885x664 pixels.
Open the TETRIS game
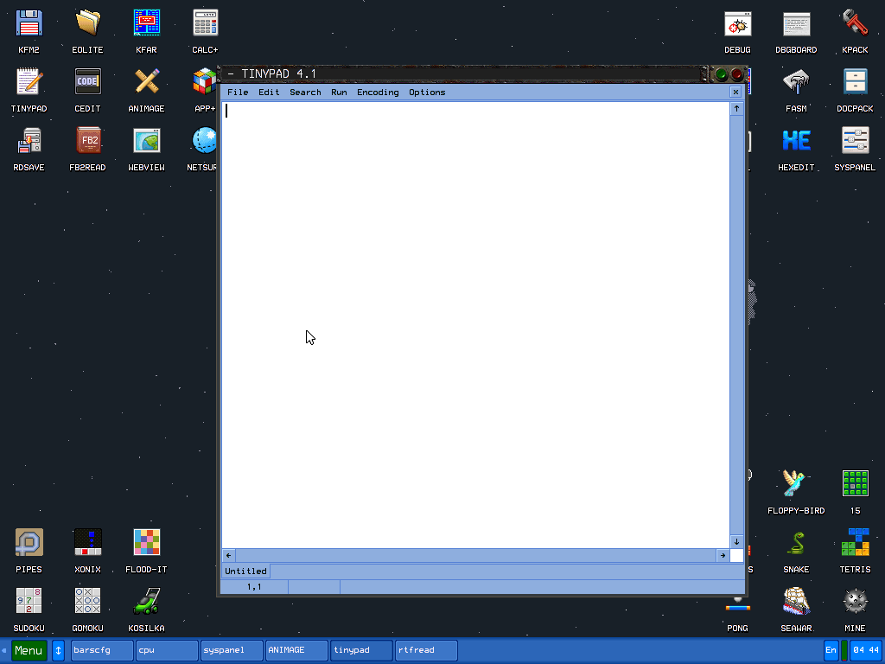(x=855, y=540)
